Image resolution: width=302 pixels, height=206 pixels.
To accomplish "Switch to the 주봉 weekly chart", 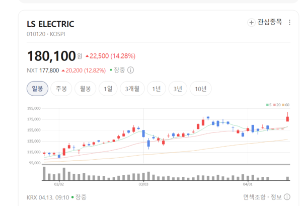I will 61,89.
